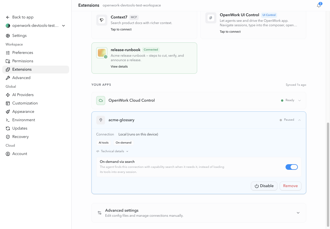Click the Preferences sliders icon
330x229 pixels.
pyautogui.click(x=8, y=53)
